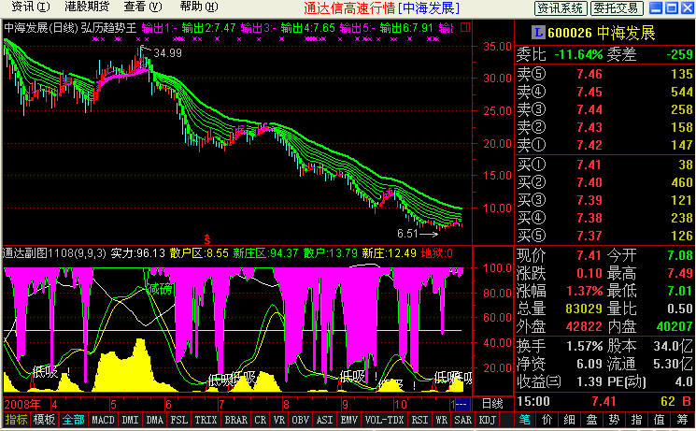
Task: Select the 值 tab in quote panel
Action: click(660, 420)
